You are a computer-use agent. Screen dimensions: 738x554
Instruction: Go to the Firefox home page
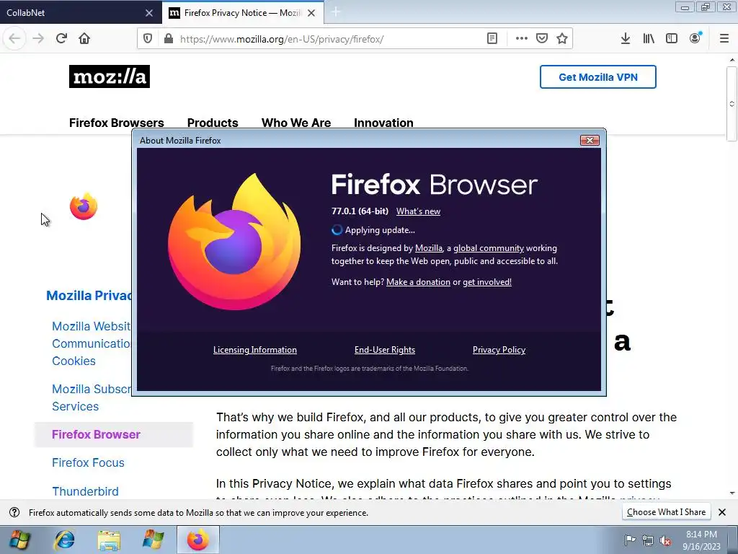tap(84, 38)
